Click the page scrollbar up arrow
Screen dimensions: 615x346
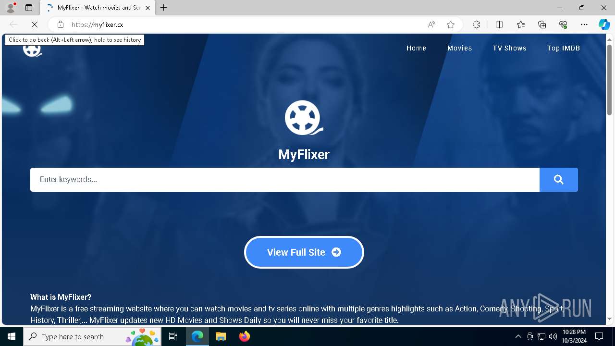pyautogui.click(x=609, y=39)
